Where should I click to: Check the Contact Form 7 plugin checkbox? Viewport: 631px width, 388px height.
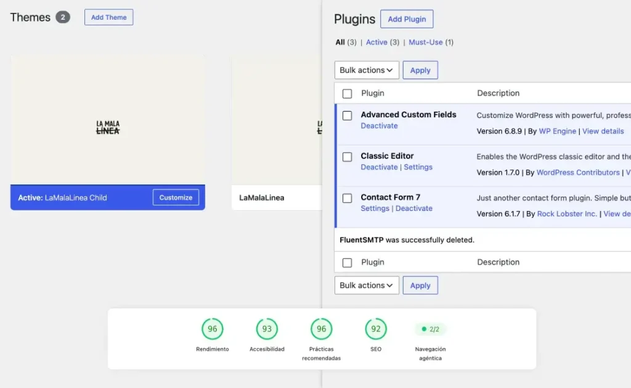tap(347, 198)
